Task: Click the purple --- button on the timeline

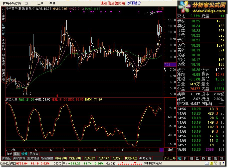Action: coord(161,150)
